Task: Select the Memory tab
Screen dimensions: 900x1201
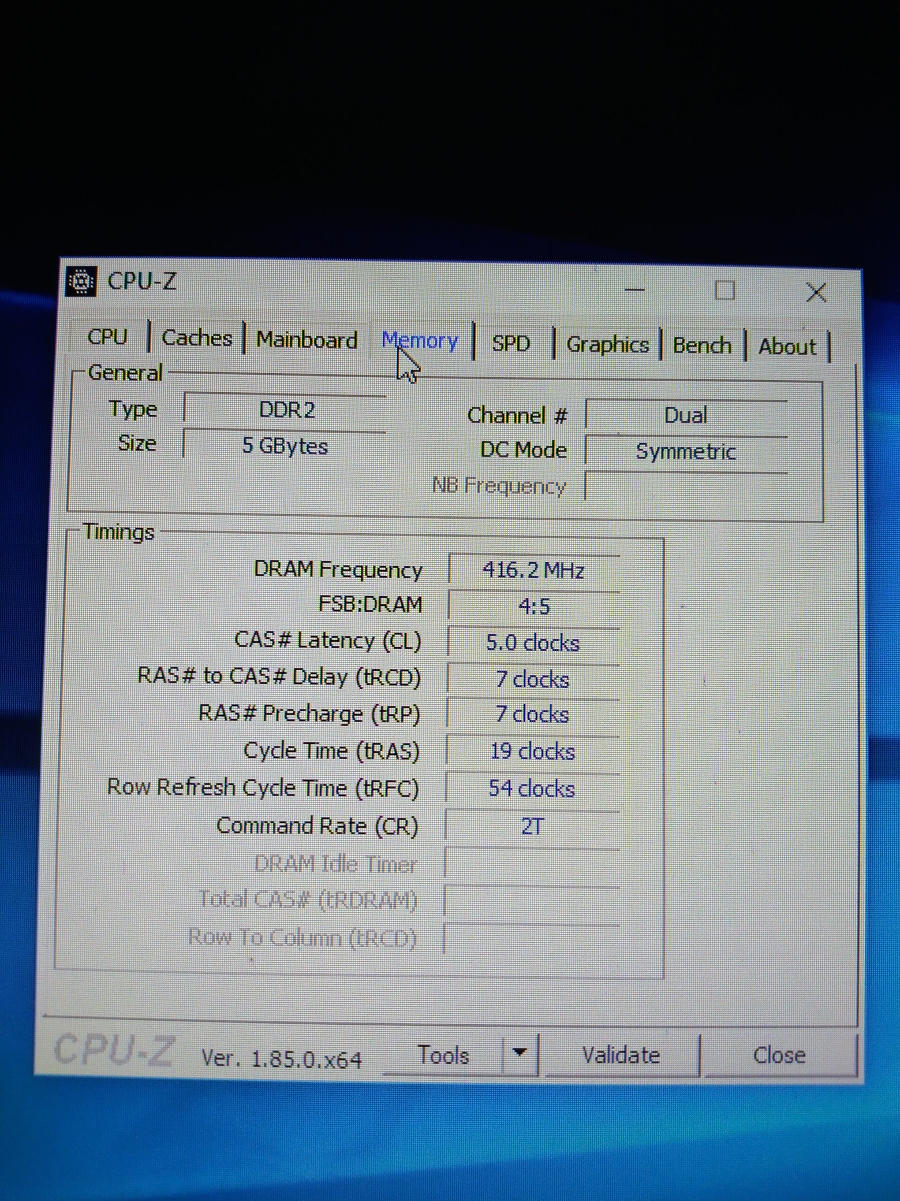Action: pos(420,341)
